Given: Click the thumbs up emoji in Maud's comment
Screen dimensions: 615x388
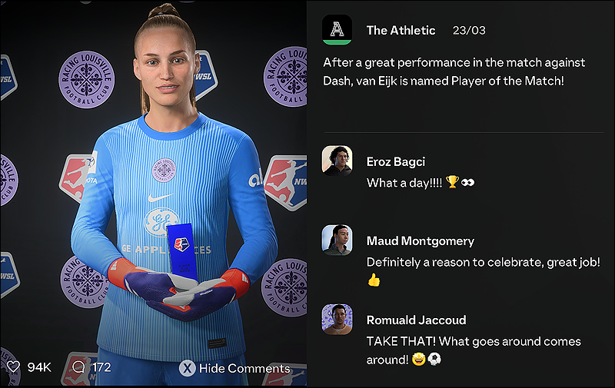Looking at the screenshot, I should tap(374, 280).
